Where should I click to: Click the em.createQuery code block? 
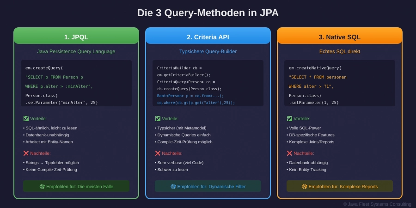click(76, 83)
